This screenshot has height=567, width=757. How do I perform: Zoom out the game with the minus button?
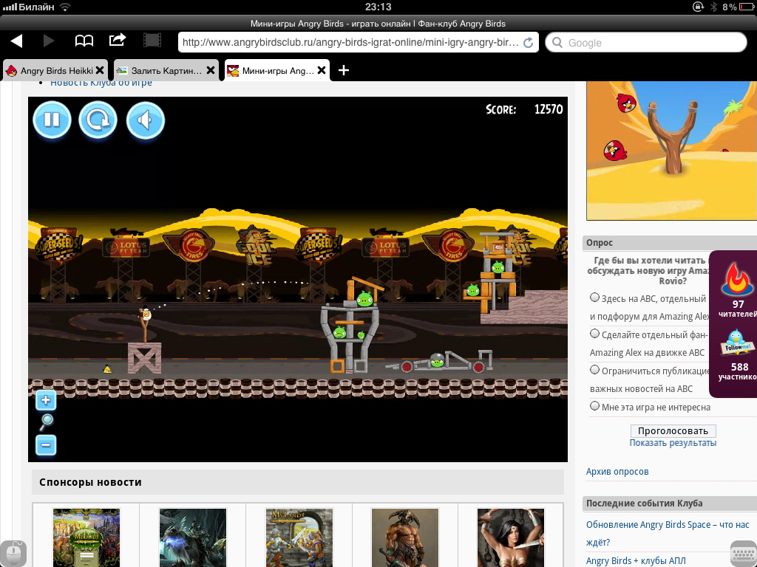point(46,444)
